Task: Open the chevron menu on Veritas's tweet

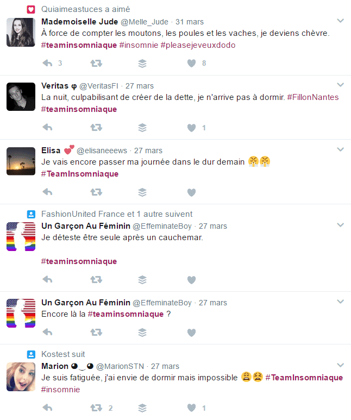Action: [340, 85]
